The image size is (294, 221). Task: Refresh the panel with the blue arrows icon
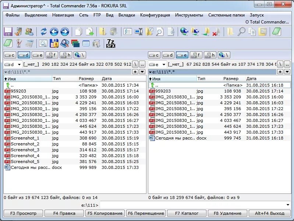pos(43,32)
